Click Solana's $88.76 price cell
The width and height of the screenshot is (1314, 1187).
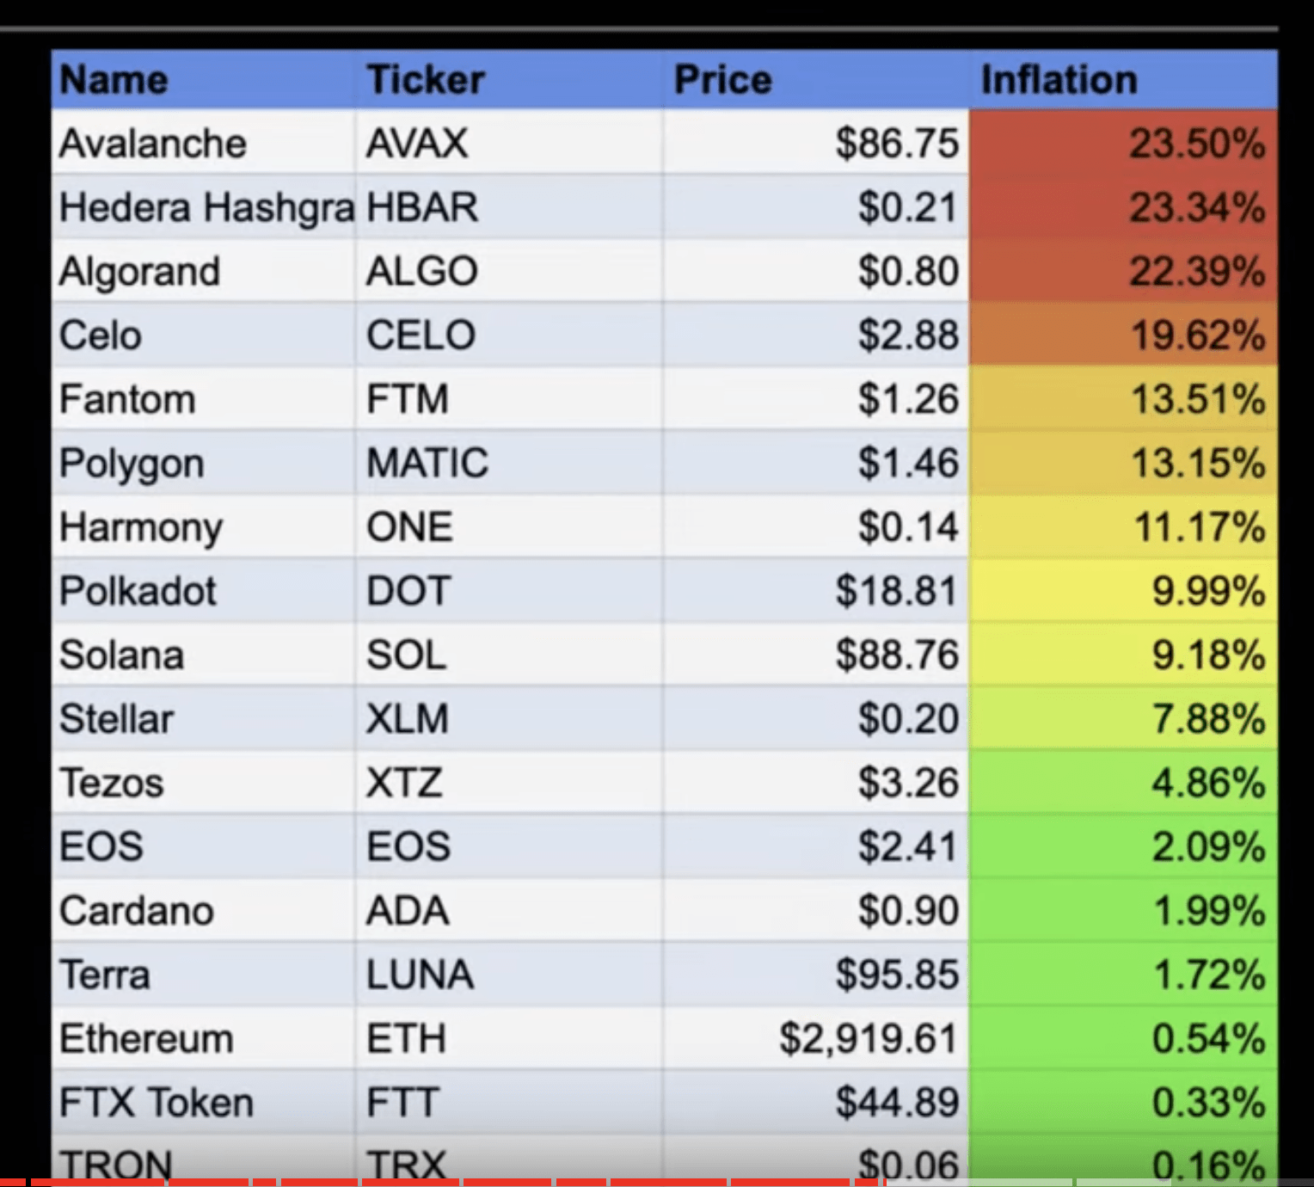[816, 655]
